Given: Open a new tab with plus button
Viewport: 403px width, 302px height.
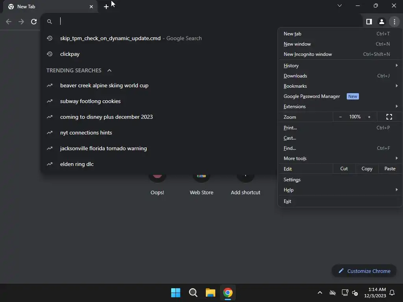Looking at the screenshot, I should [106, 7].
